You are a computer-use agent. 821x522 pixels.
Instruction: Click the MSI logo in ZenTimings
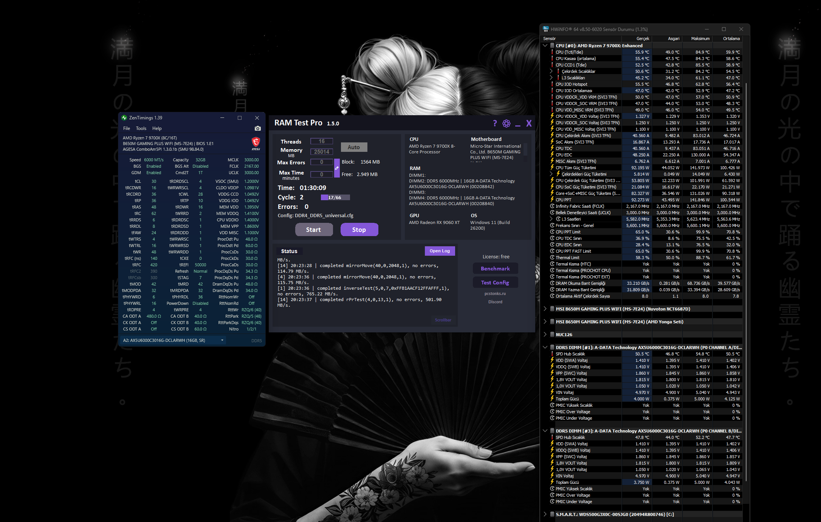click(256, 144)
